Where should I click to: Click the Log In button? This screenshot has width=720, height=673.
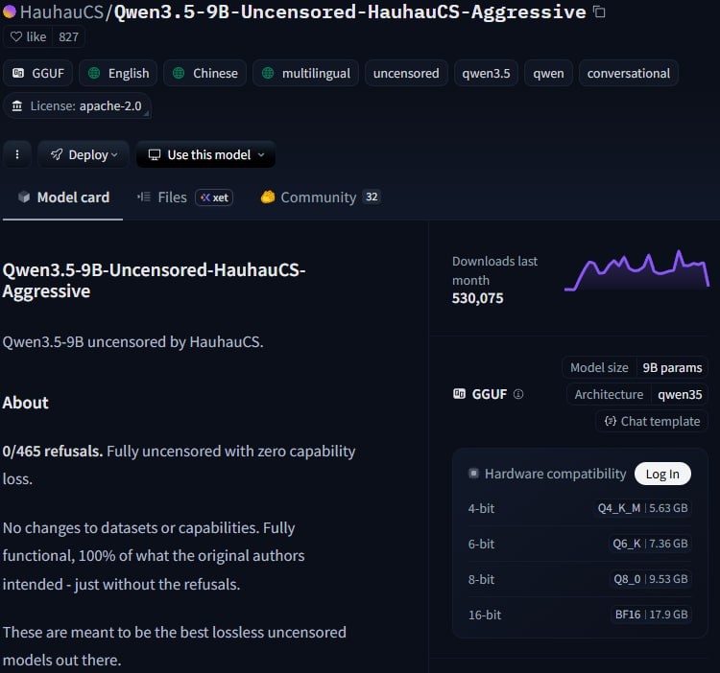click(662, 474)
